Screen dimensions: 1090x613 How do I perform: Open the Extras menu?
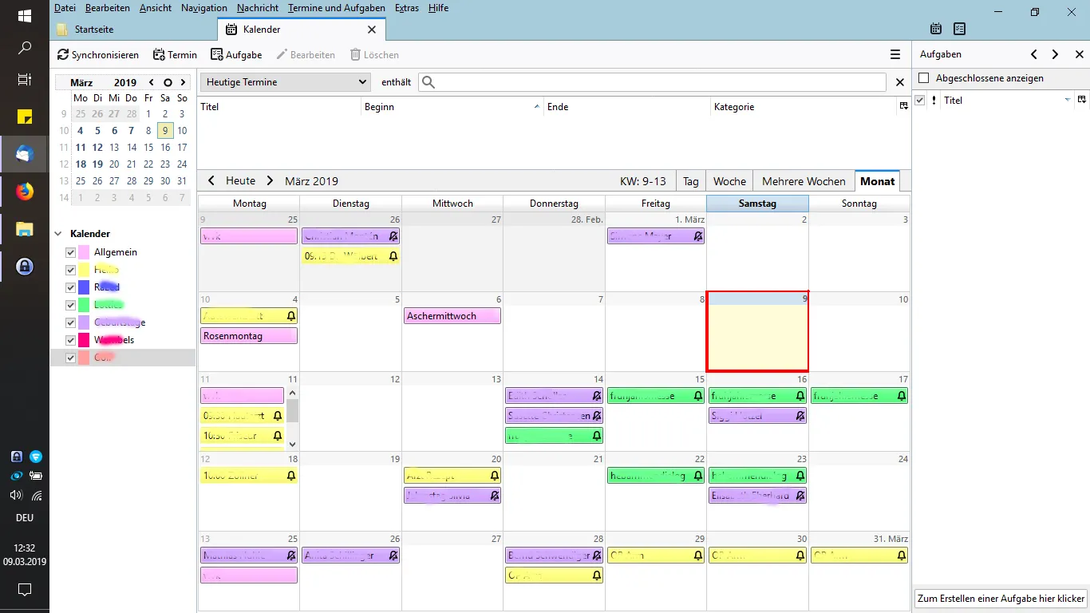(407, 8)
